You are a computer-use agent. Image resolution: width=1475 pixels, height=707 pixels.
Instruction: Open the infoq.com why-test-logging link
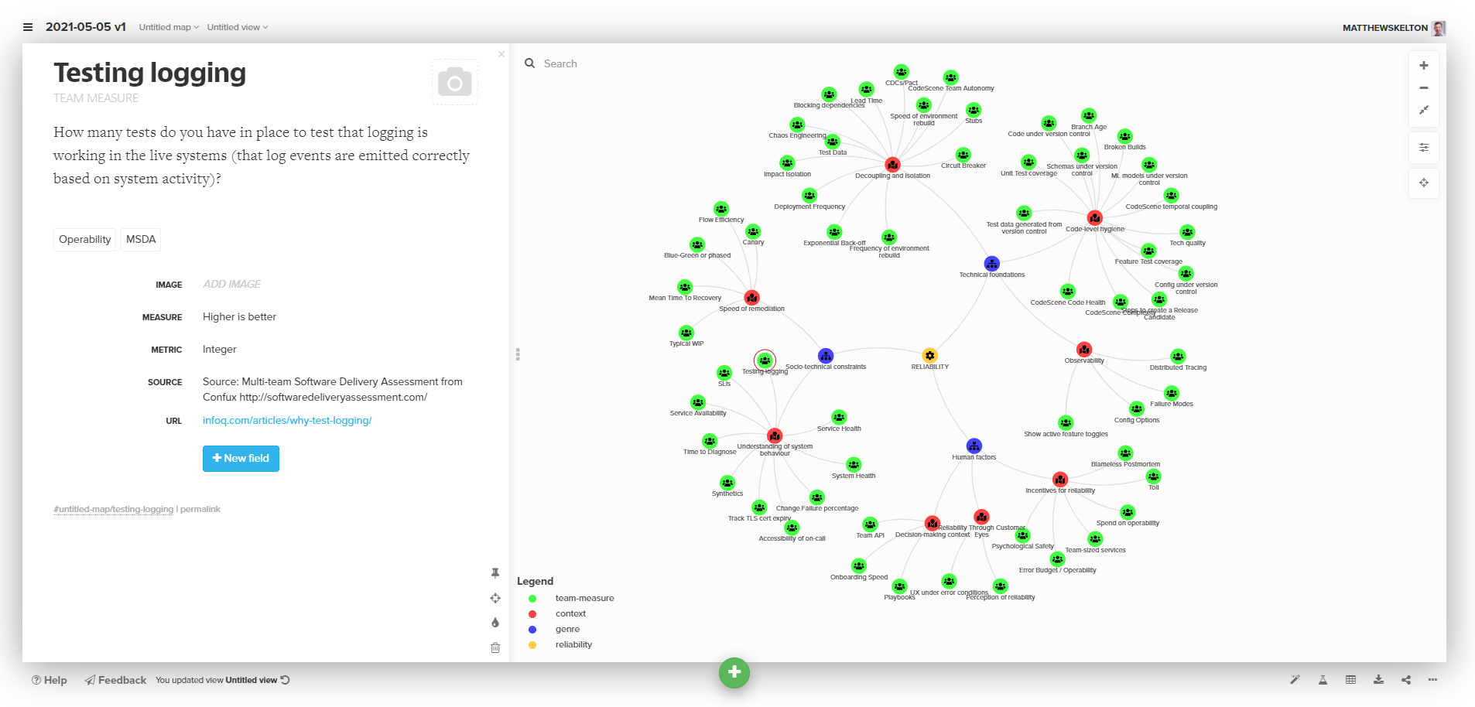click(x=287, y=420)
